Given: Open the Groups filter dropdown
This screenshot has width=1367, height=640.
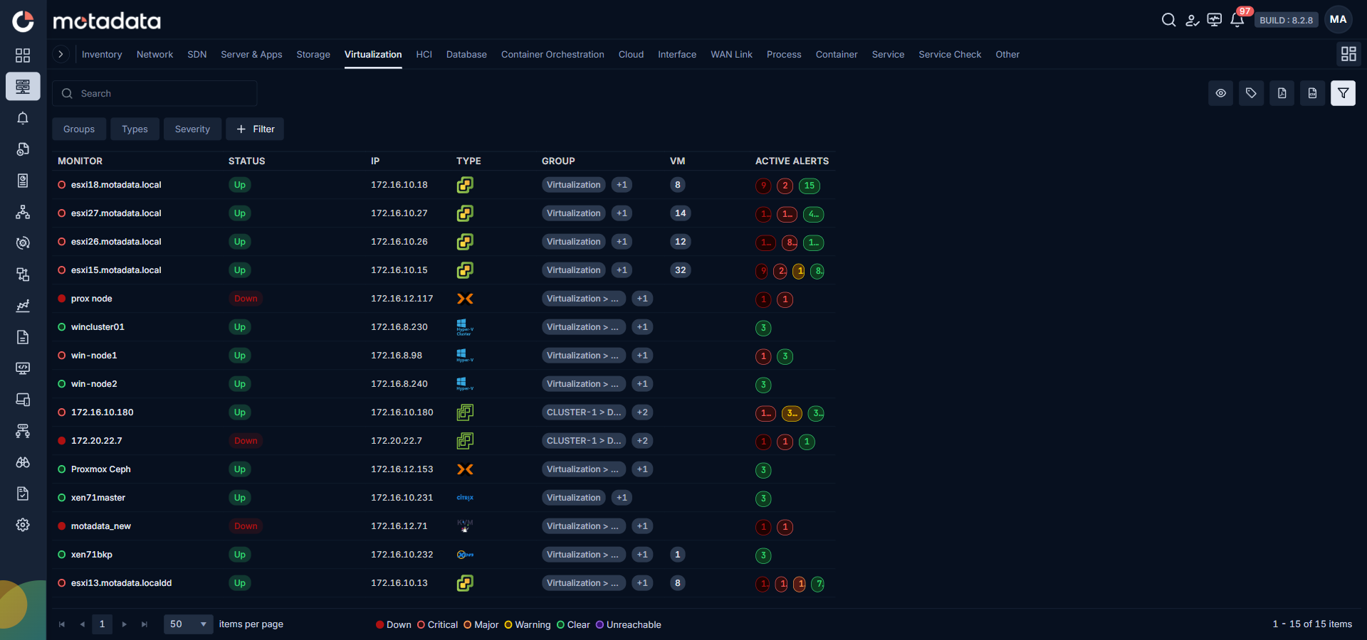Looking at the screenshot, I should (79, 129).
